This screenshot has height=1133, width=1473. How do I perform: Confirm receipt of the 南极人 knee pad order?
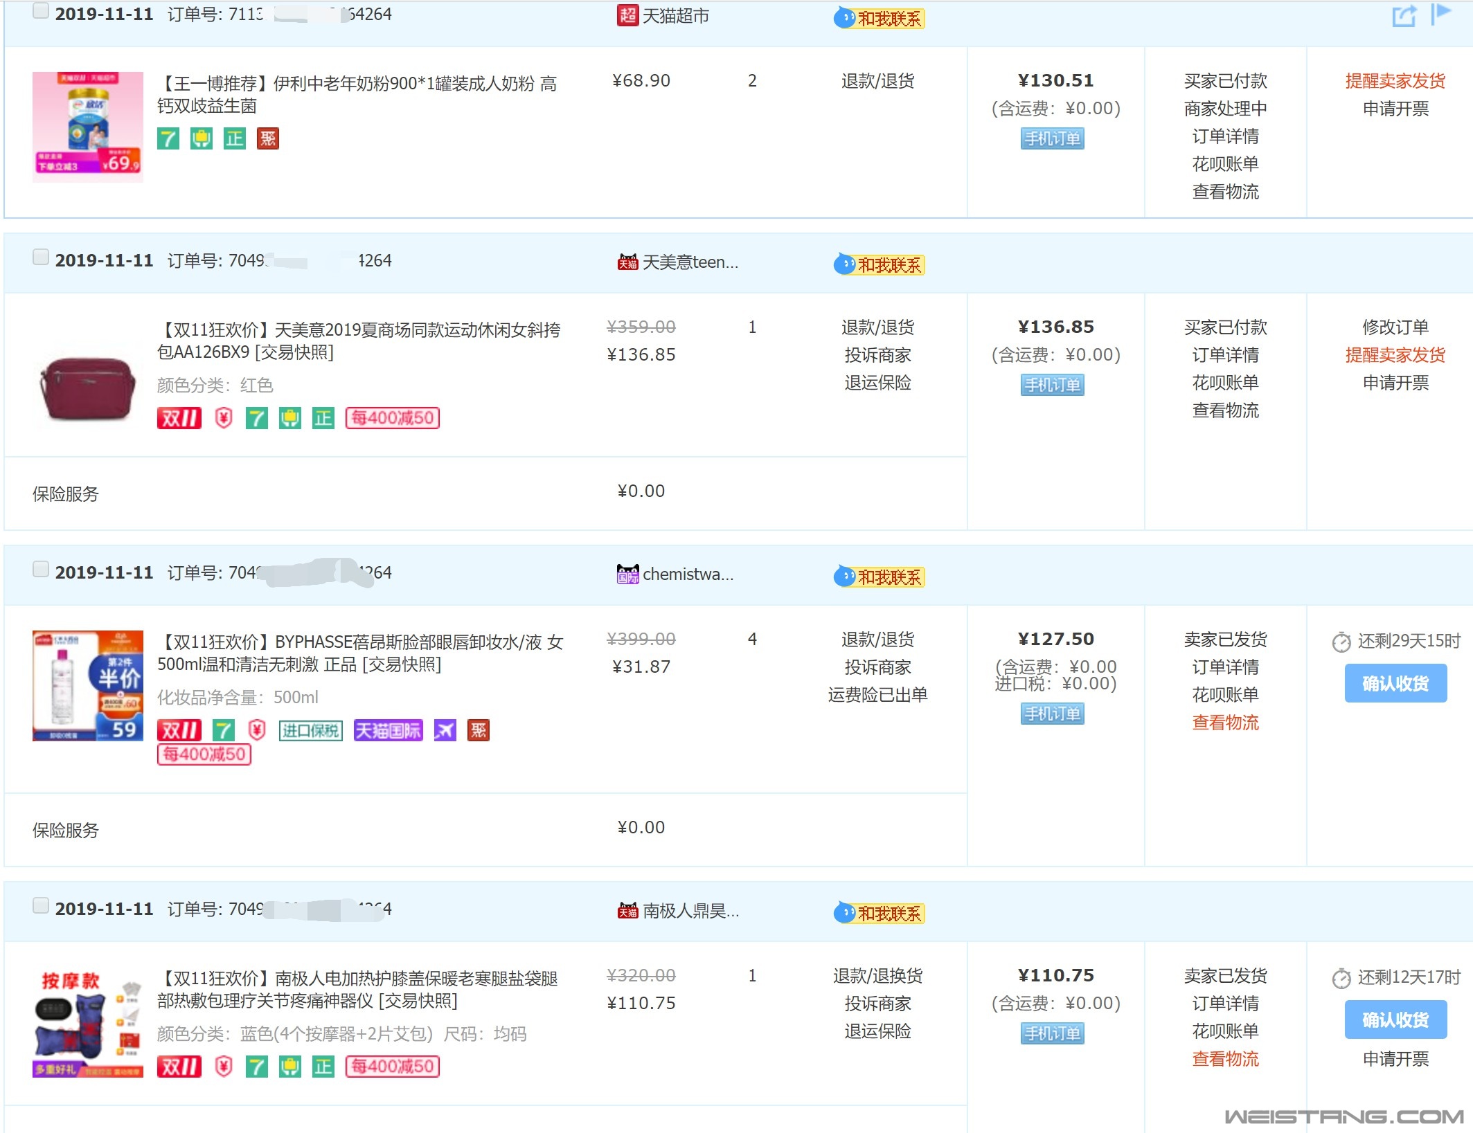point(1395,1020)
